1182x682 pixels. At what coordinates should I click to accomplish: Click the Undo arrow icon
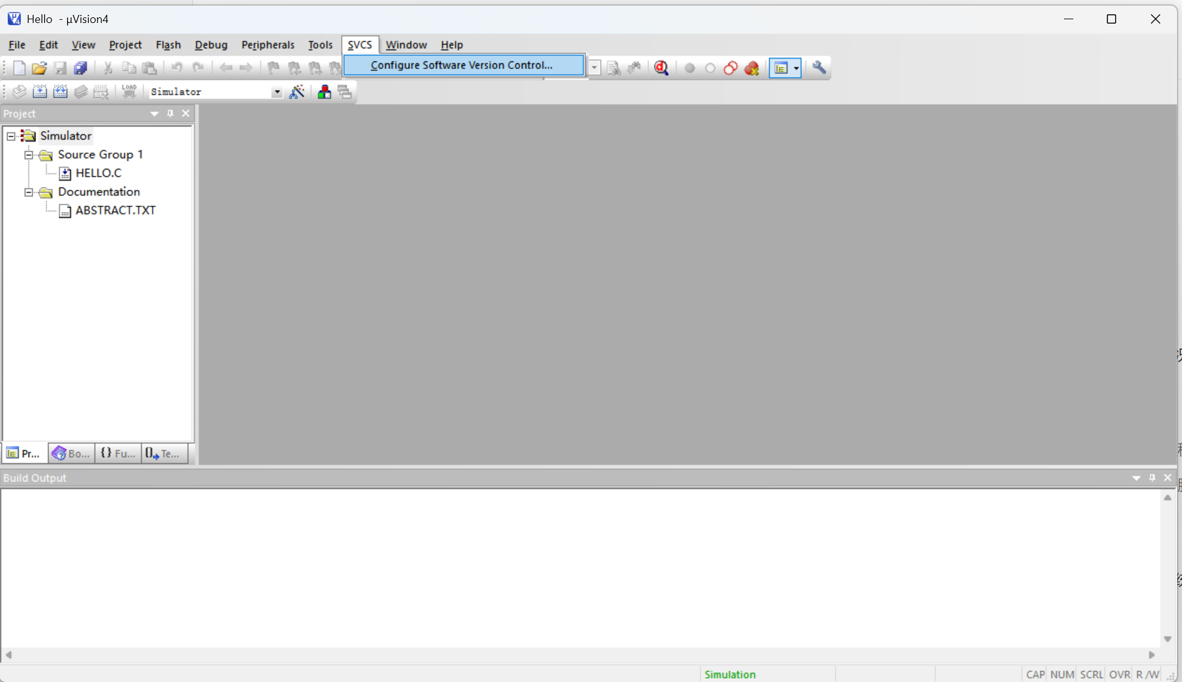177,68
